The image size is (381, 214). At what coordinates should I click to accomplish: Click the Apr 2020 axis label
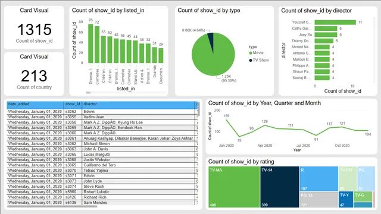pos(264,146)
